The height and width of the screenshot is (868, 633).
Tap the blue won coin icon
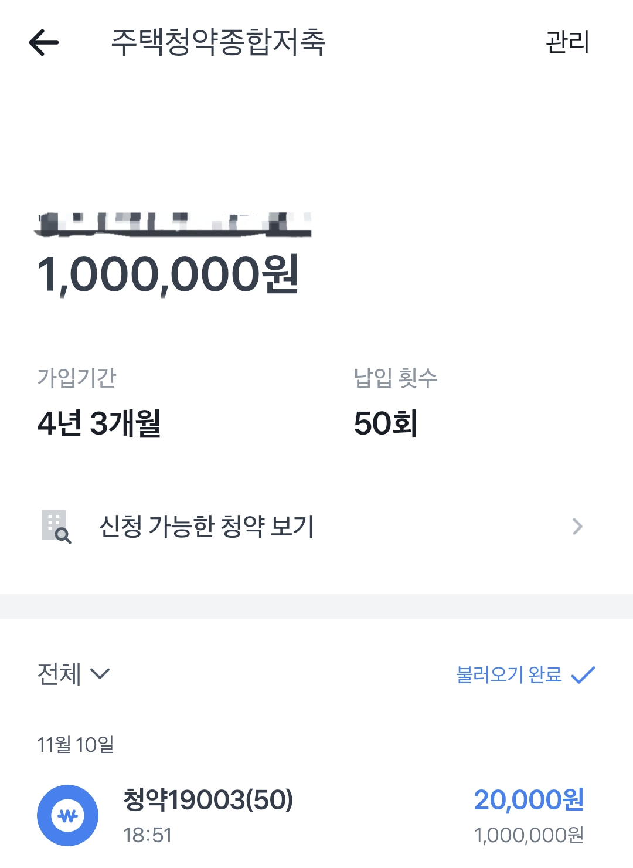pyautogui.click(x=67, y=815)
